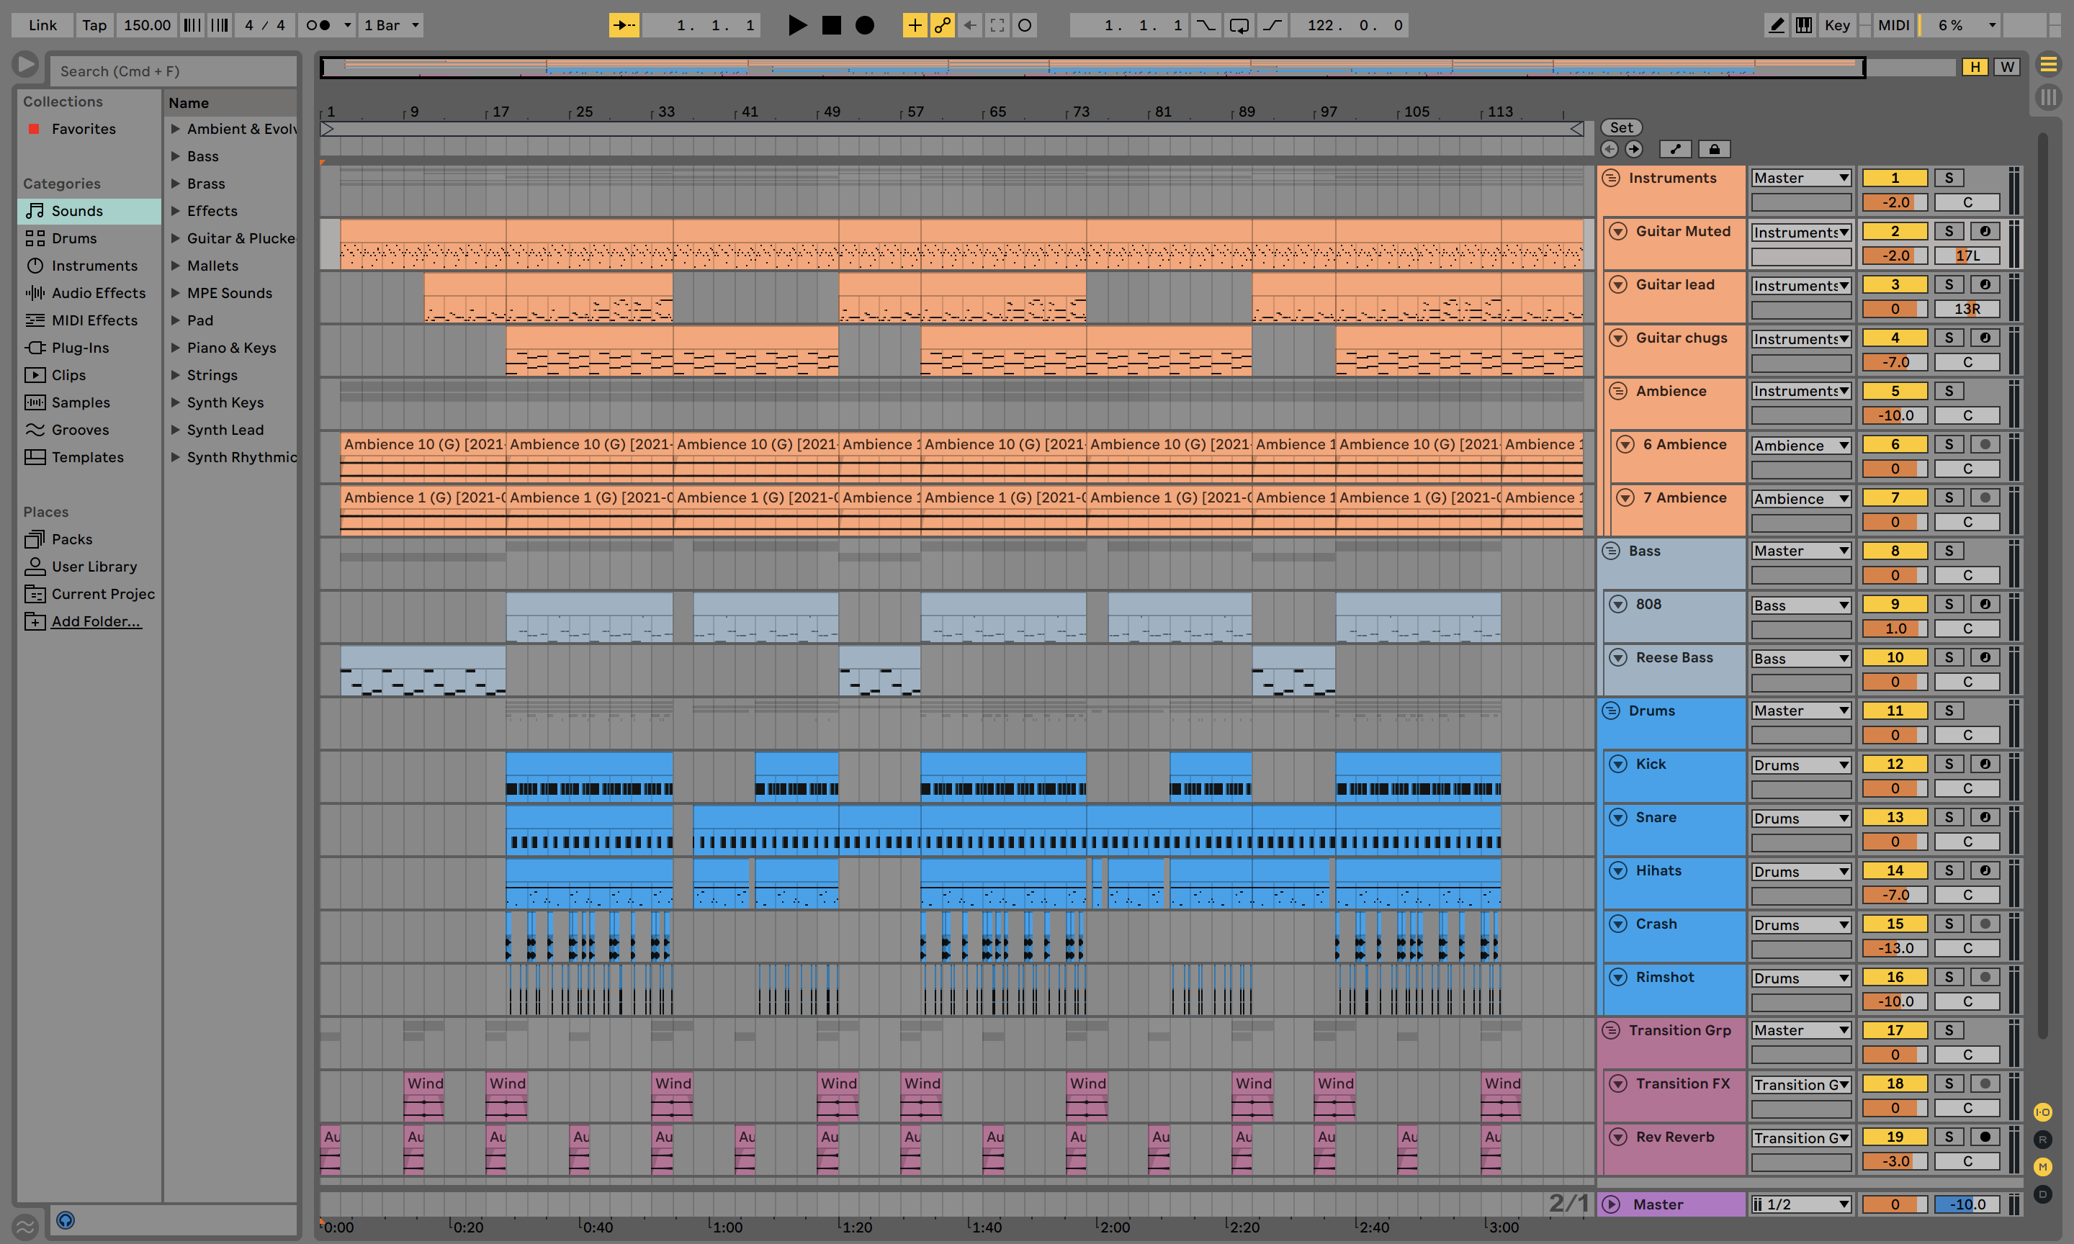
Task: Enable Draw Mode pencil icon
Action: click(x=1776, y=25)
